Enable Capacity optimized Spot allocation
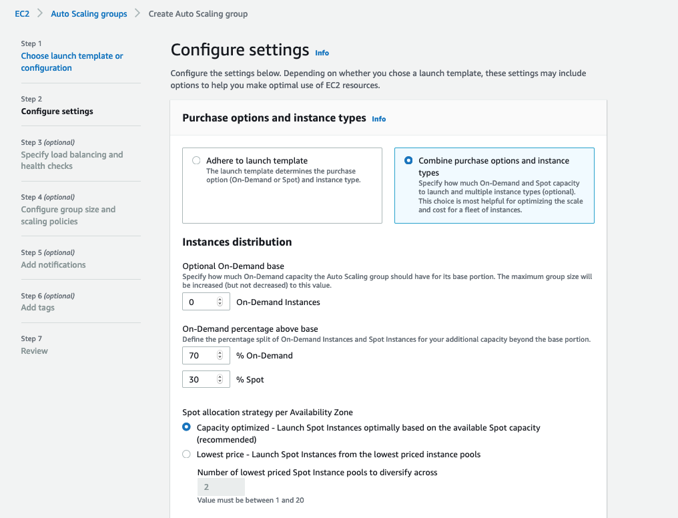This screenshot has height=518, width=678. (x=186, y=427)
